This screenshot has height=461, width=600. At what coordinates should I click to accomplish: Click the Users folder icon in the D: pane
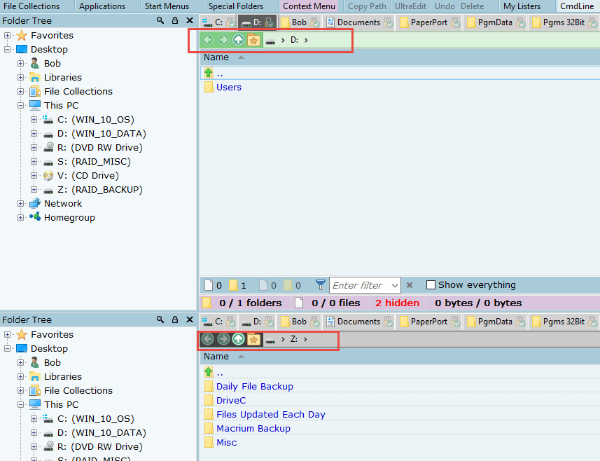point(209,88)
